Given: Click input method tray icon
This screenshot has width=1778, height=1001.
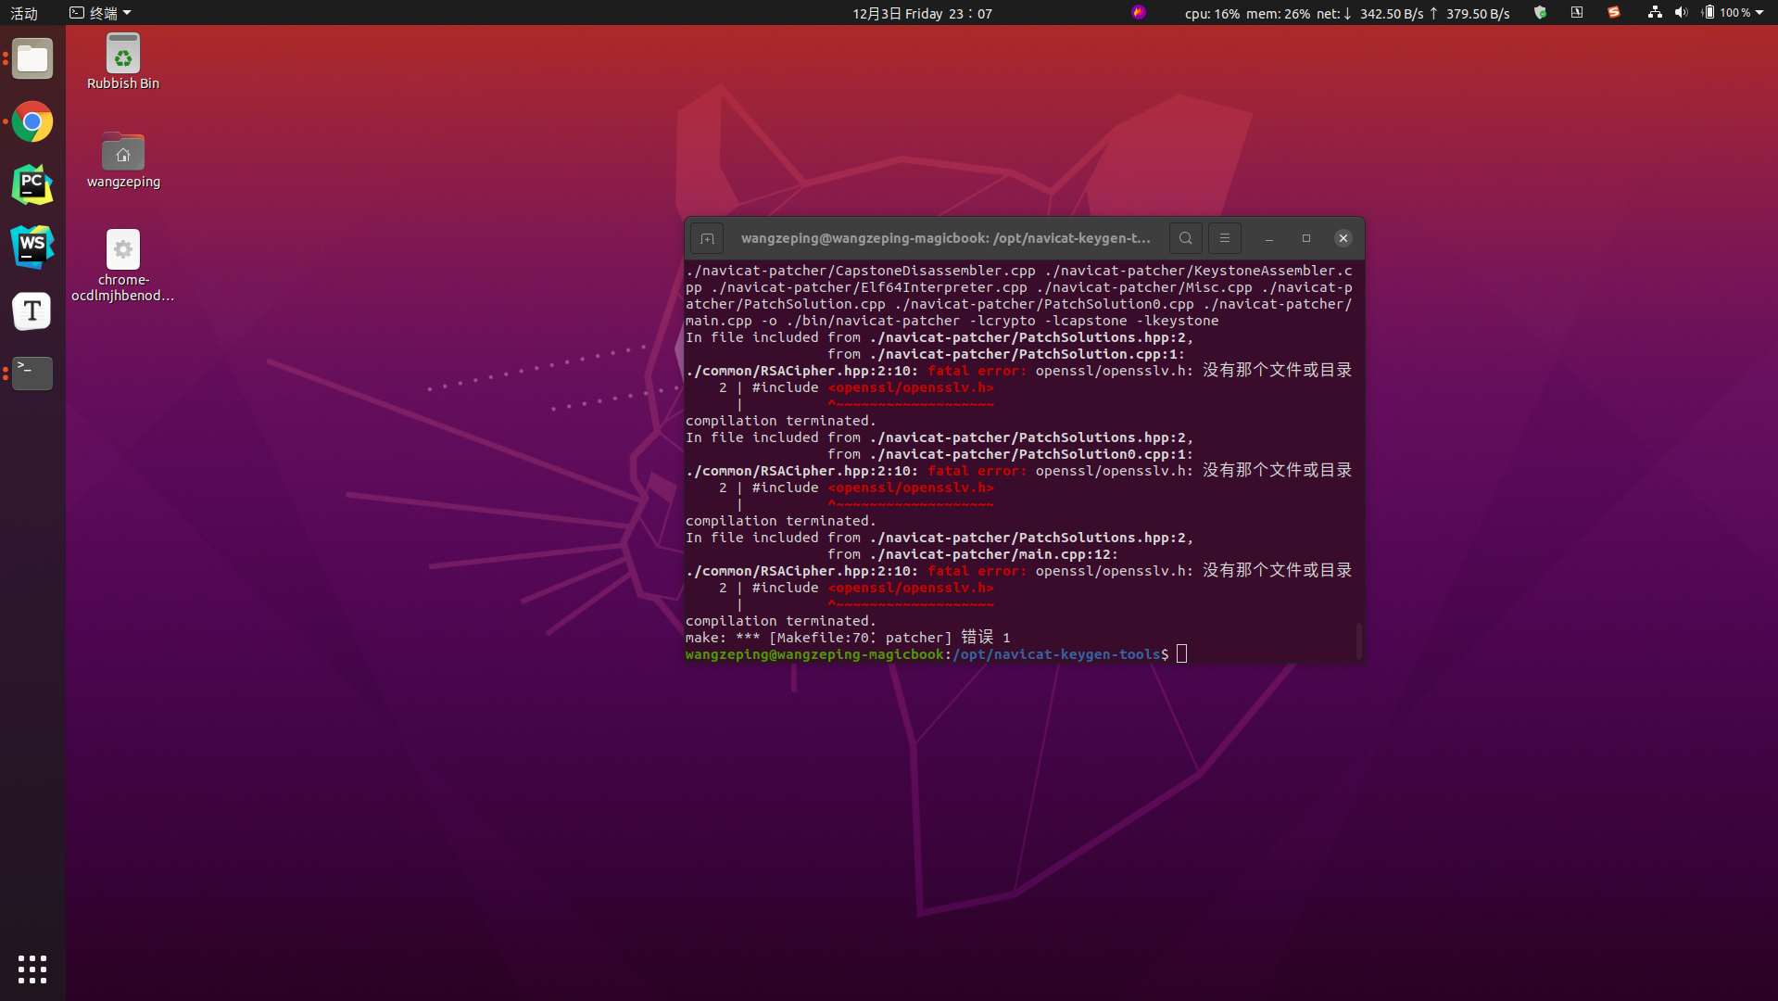Looking at the screenshot, I should [x=1577, y=12].
